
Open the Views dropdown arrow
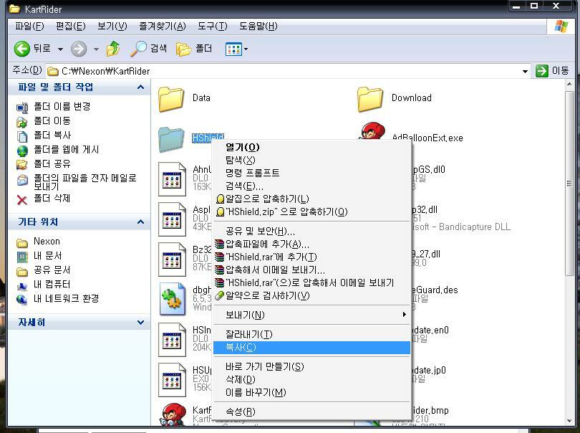(x=246, y=49)
